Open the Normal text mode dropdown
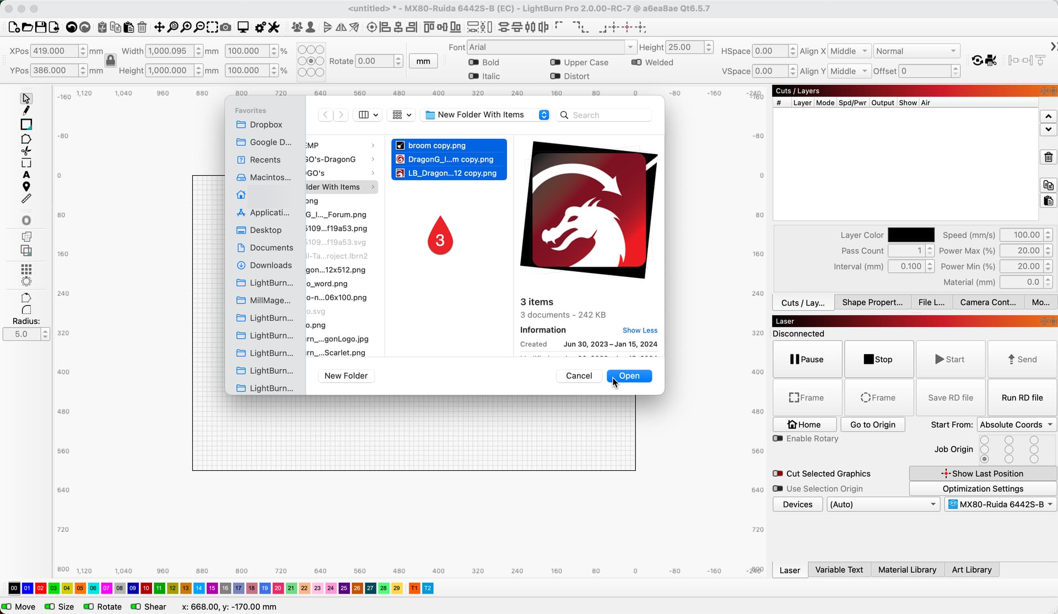This screenshot has width=1058, height=614. (x=917, y=51)
